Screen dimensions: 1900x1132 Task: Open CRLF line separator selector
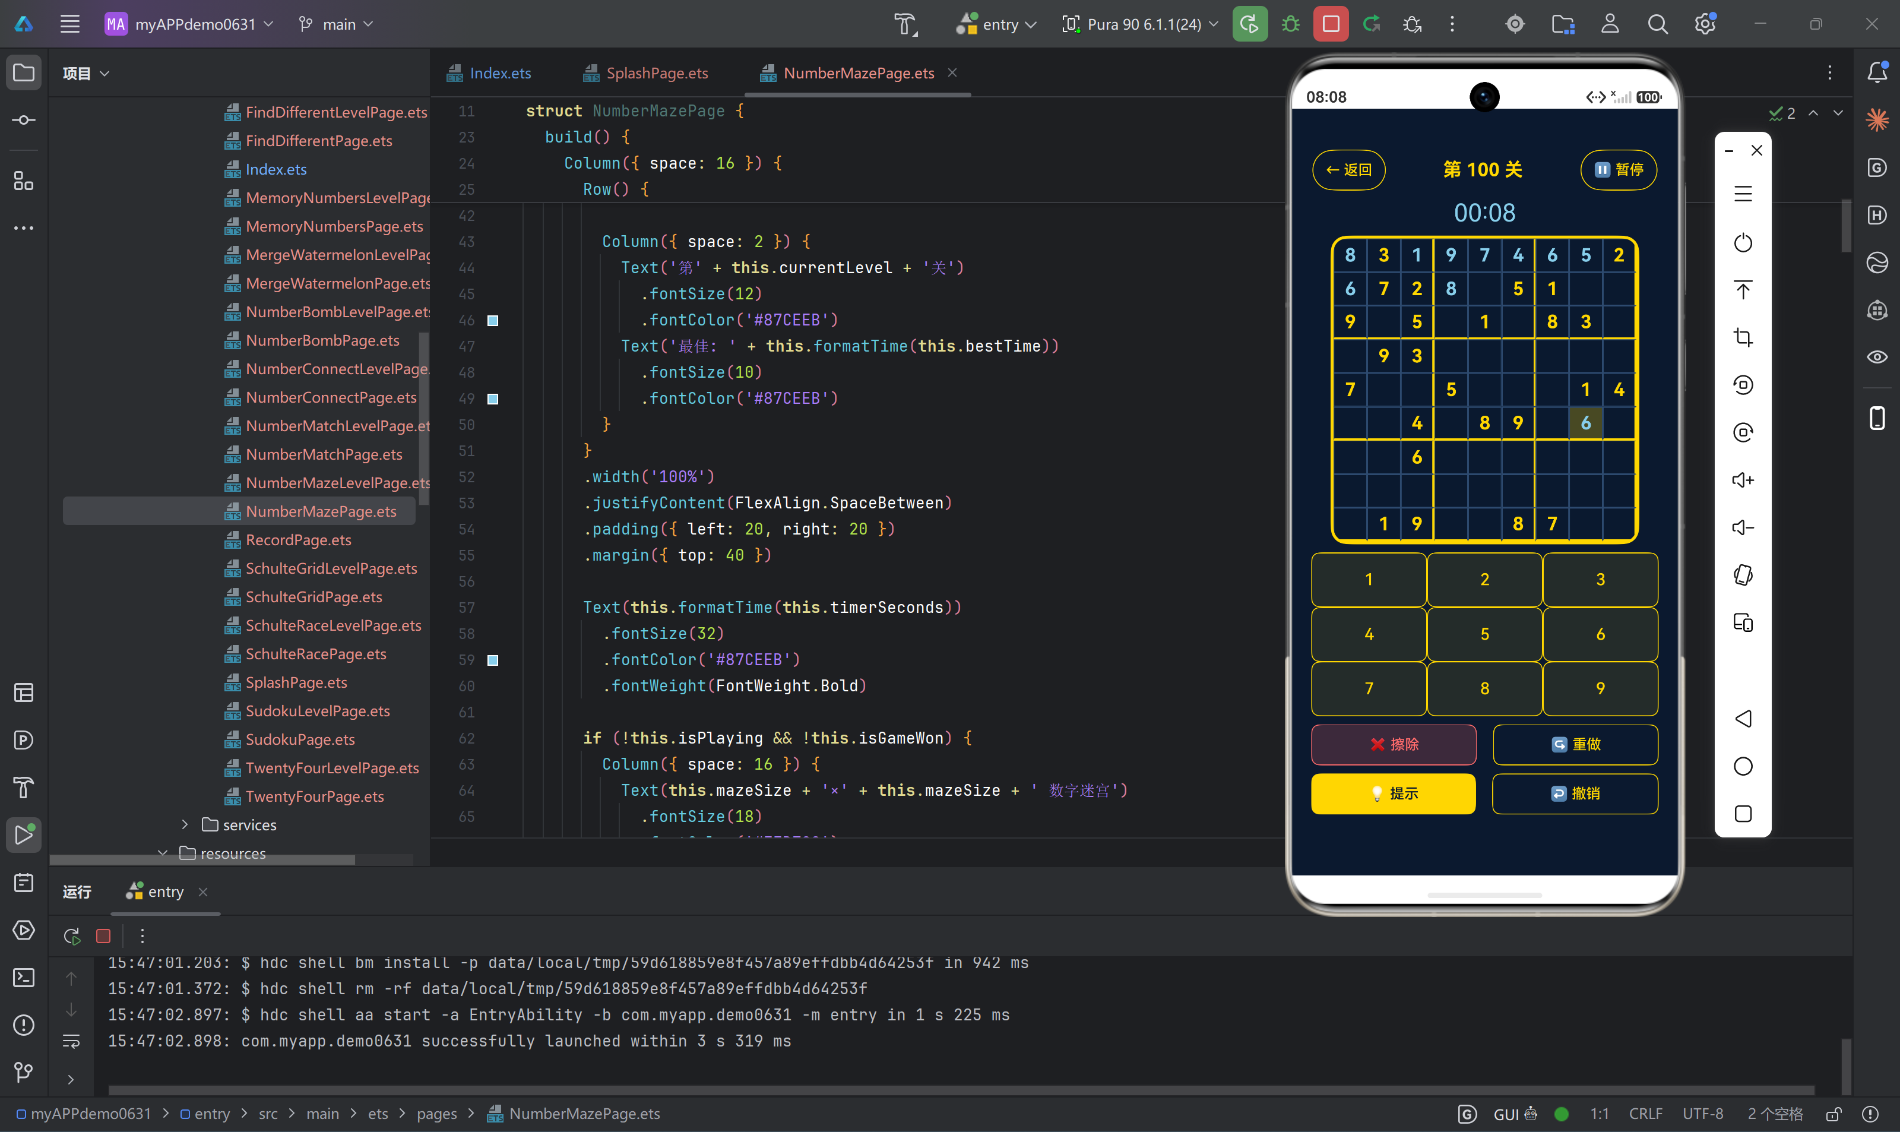tap(1645, 1114)
